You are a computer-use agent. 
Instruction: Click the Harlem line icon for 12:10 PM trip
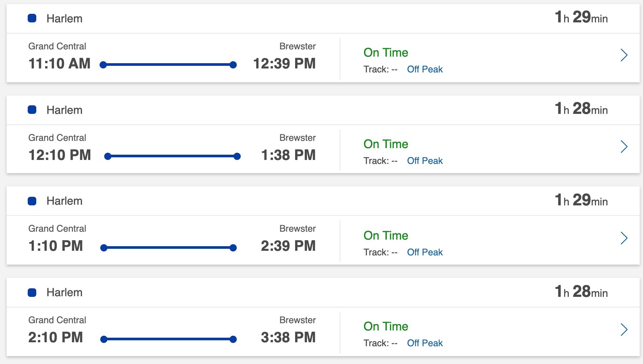click(32, 110)
